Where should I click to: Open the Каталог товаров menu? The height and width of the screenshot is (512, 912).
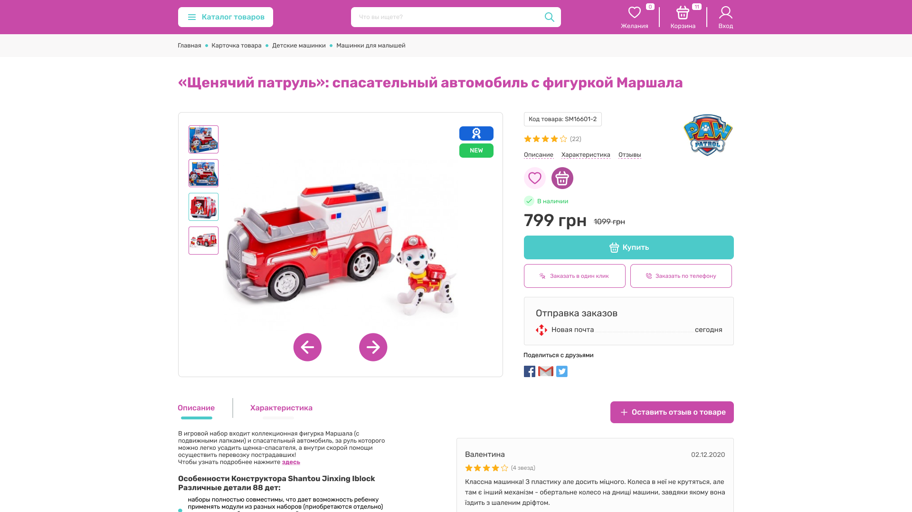pyautogui.click(x=226, y=17)
